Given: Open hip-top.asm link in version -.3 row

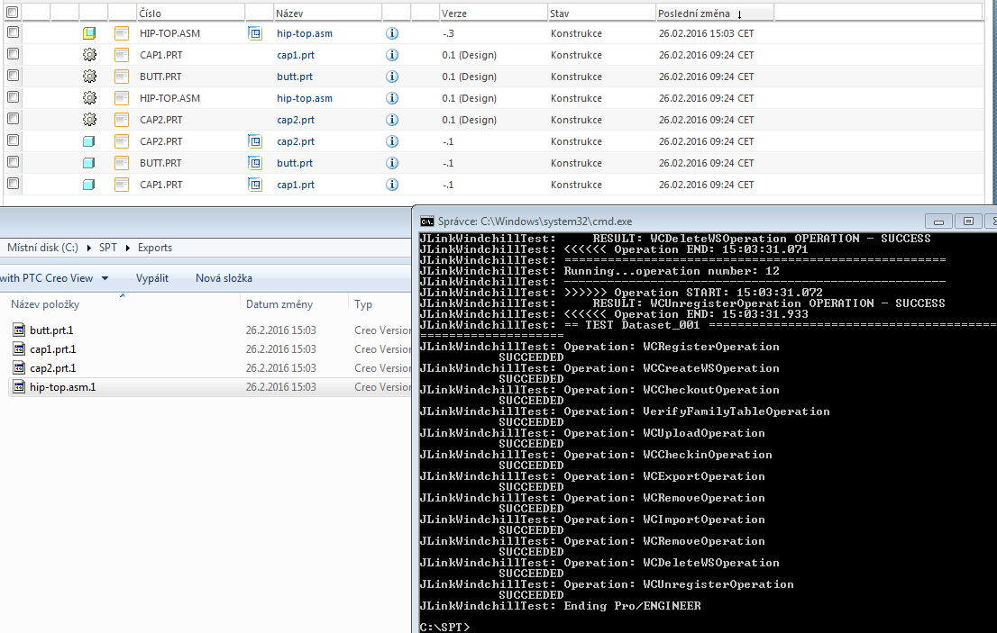Looking at the screenshot, I should click(x=305, y=33).
